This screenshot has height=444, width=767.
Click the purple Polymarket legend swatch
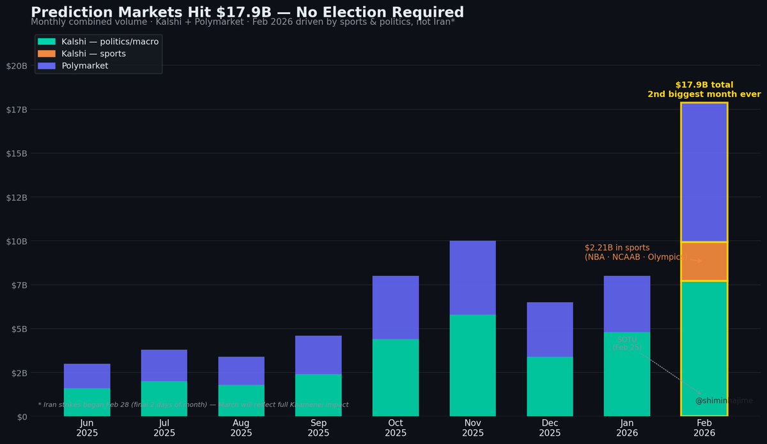pyautogui.click(x=47, y=66)
